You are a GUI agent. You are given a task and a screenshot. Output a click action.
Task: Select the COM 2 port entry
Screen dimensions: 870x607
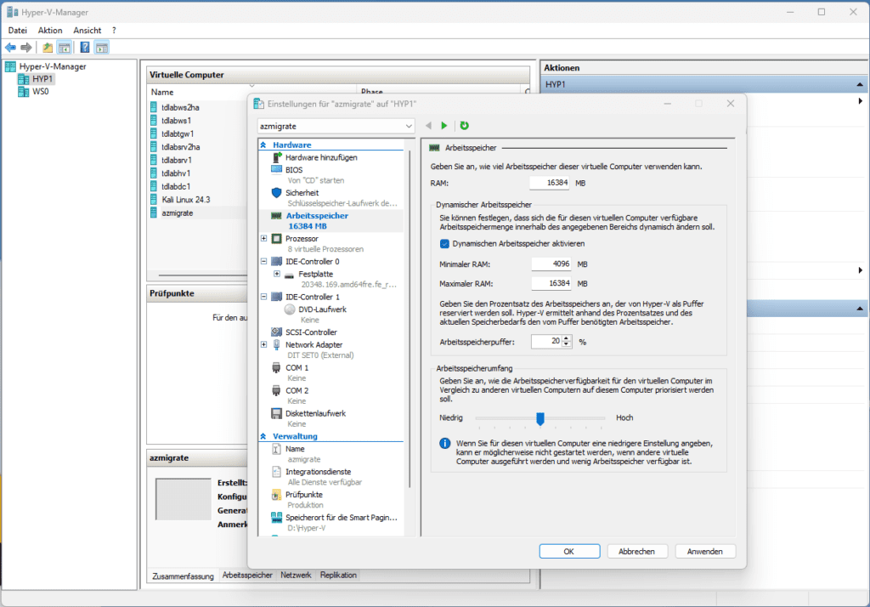pyautogui.click(x=297, y=390)
